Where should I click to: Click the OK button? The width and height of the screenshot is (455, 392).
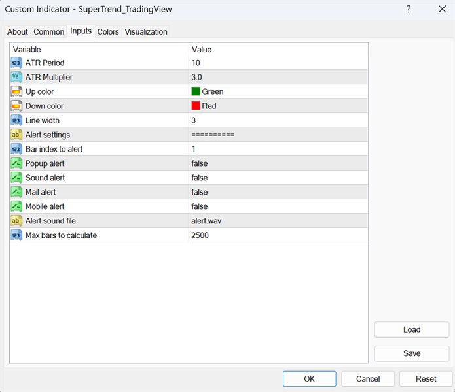click(x=309, y=379)
